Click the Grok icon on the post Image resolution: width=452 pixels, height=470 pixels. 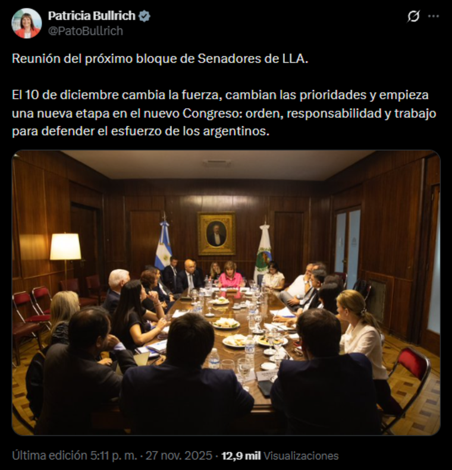click(413, 16)
